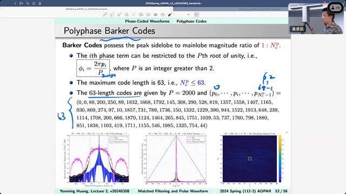Pick the small dot stroke thickness
346x194 pixels.
[x=189, y=15]
